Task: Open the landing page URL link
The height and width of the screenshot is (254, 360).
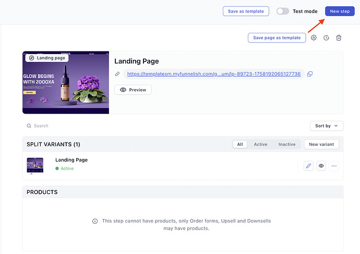Action: click(x=213, y=74)
